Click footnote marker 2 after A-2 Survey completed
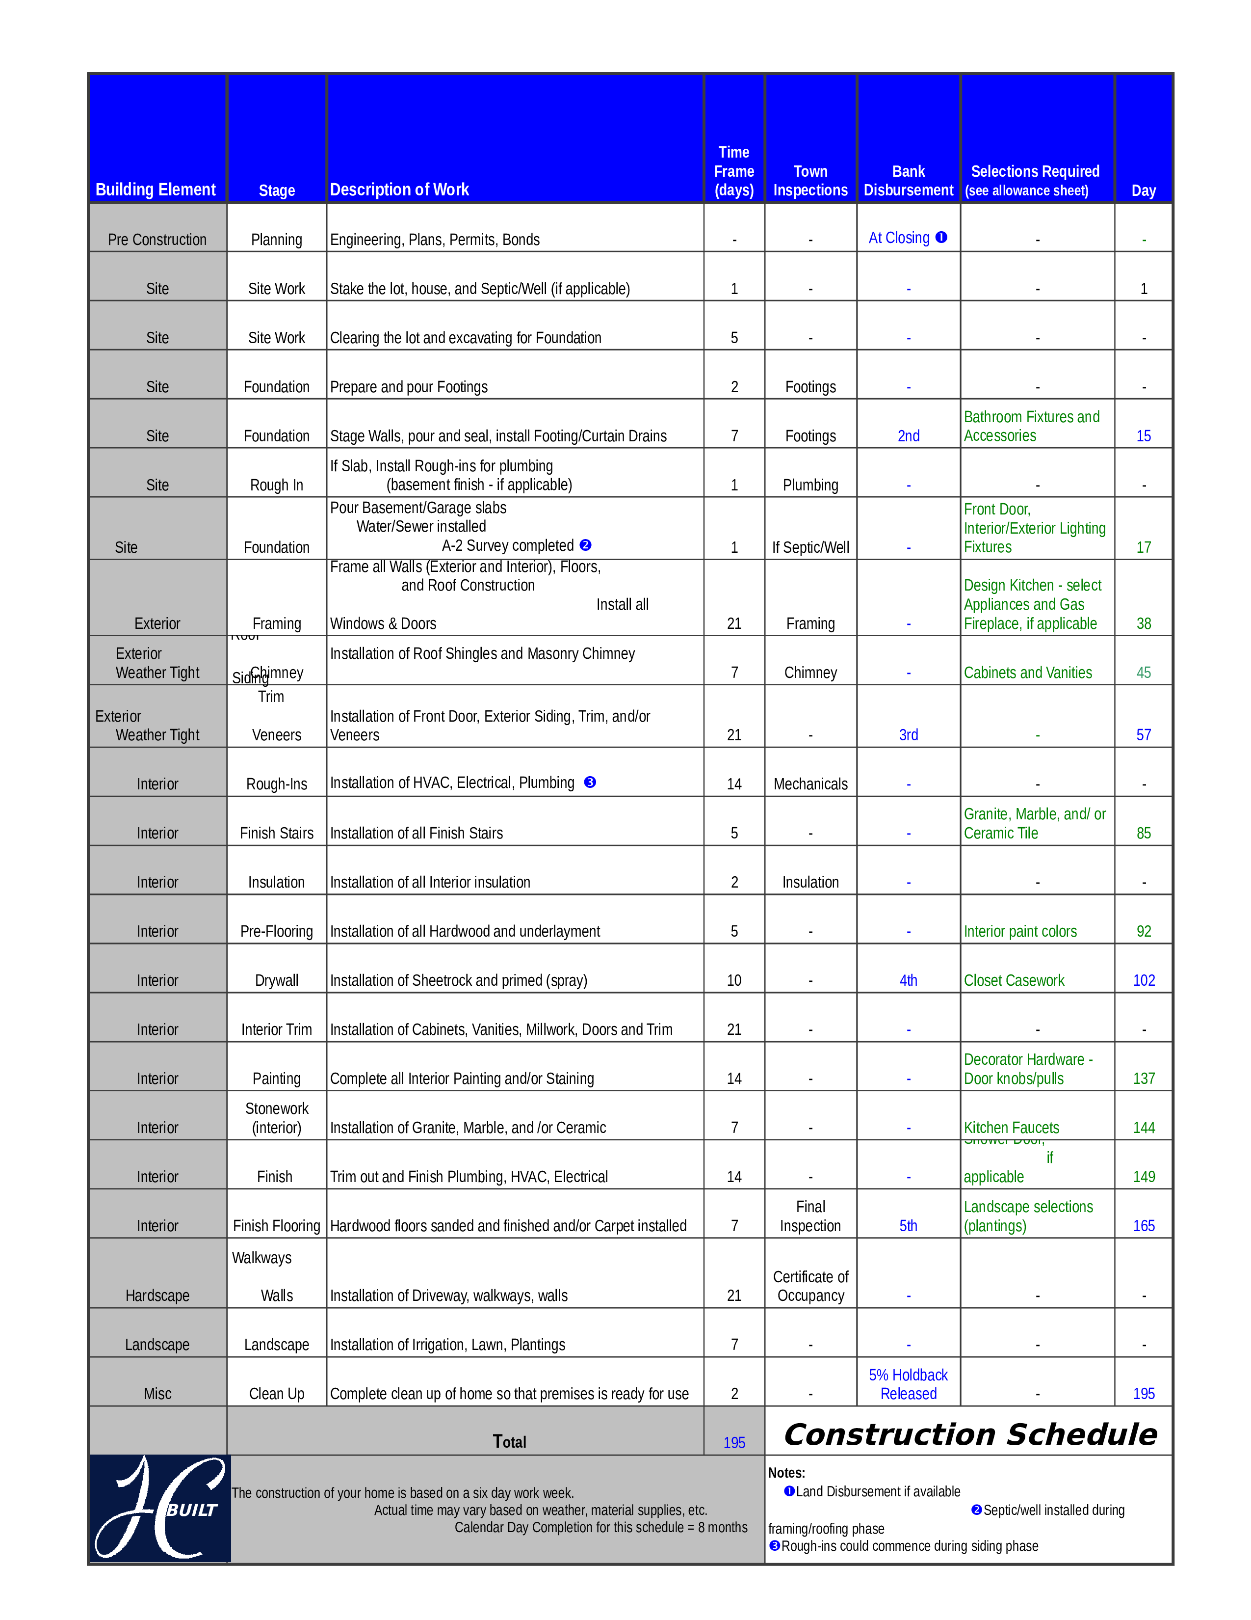The height and width of the screenshot is (1620, 1251). pos(585,545)
